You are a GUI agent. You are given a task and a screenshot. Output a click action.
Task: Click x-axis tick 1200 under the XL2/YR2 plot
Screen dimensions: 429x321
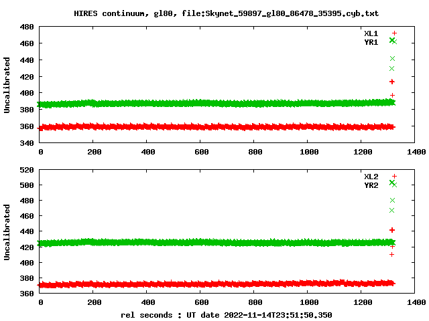pos(363,302)
